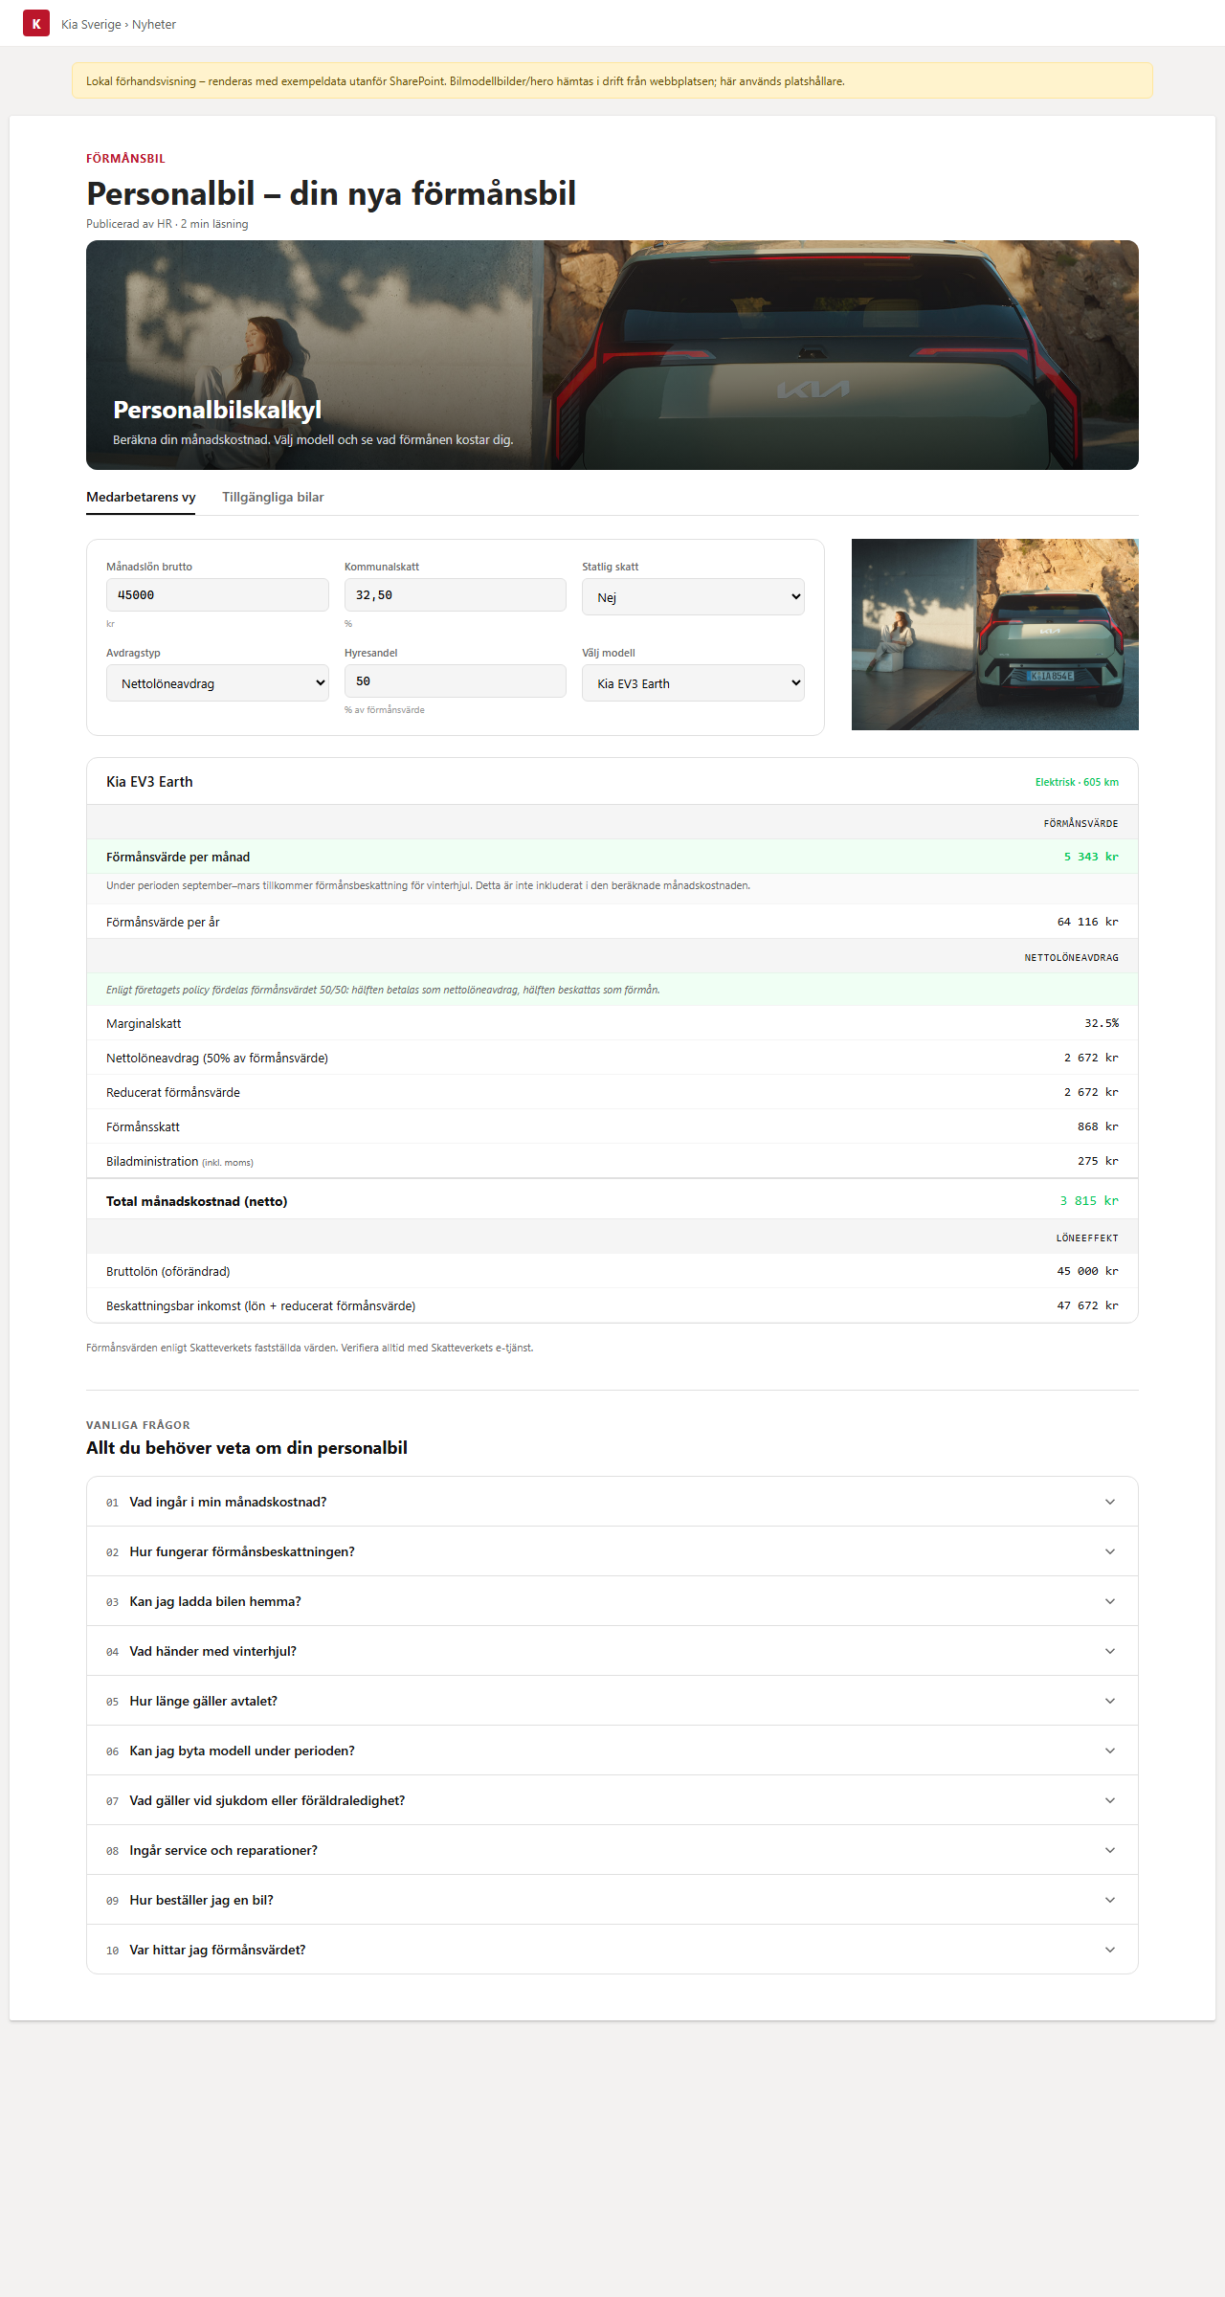Switch to the Tillgängliga bilar tab
This screenshot has width=1225, height=2297.
273,498
